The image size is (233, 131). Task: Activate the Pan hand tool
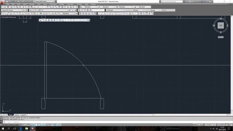(x=48, y=7)
